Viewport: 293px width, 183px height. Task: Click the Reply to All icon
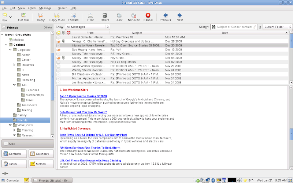57,15
